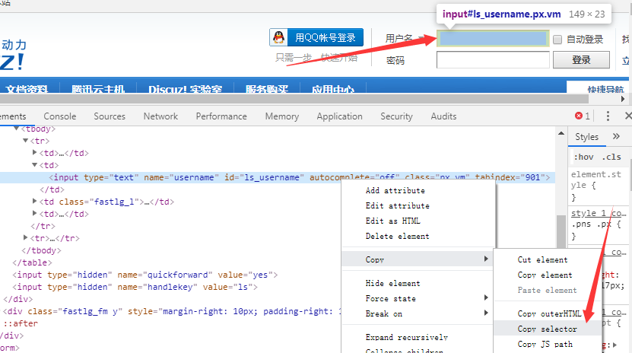Screen dimensions: 632x353
Task: Close the DevTools panel
Action: click(627, 116)
